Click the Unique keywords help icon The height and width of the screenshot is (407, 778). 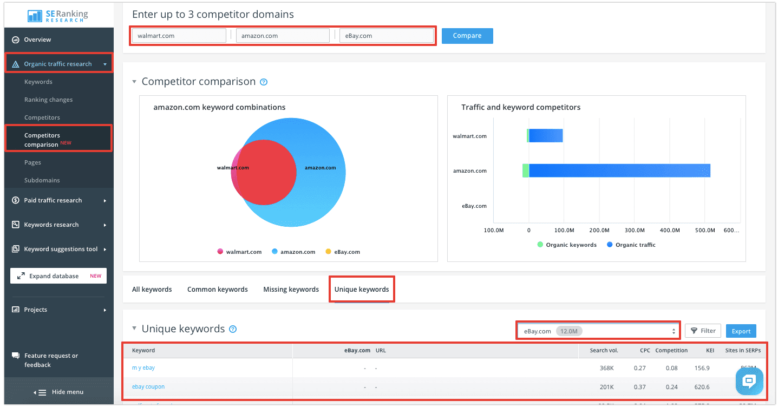233,329
